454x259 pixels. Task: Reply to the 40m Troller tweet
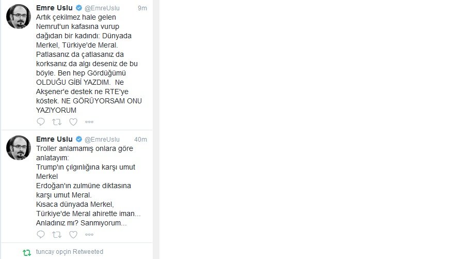click(41, 234)
